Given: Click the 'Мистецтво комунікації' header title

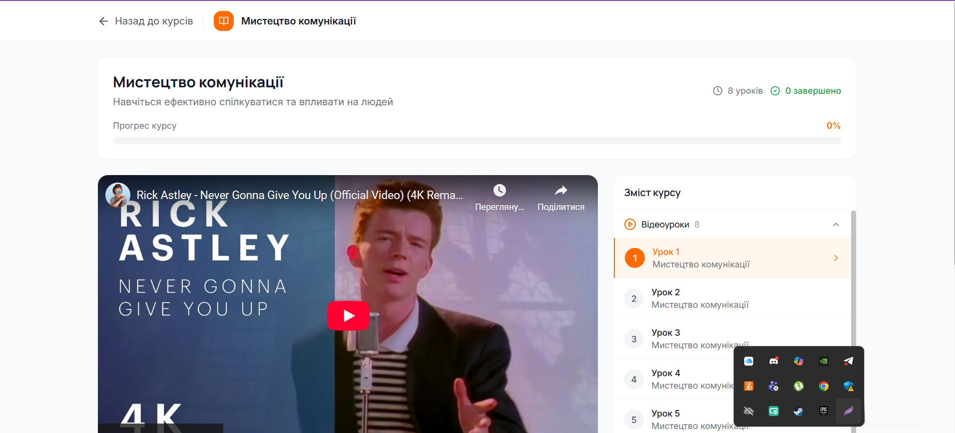Looking at the screenshot, I should coord(299,21).
